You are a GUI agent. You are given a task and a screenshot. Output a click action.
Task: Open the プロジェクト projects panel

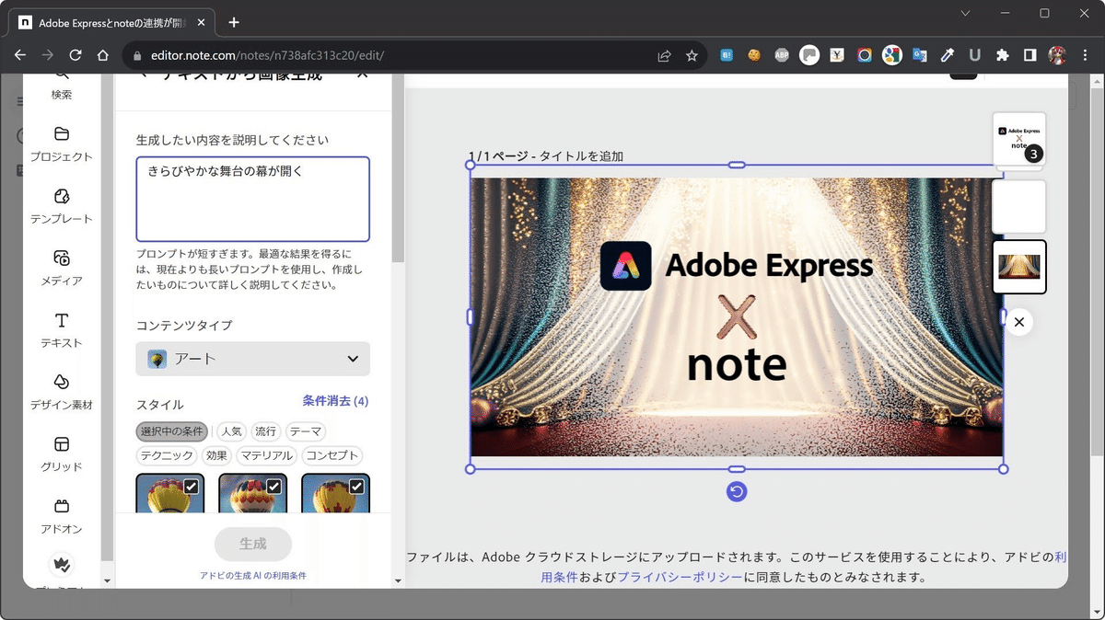[62, 144]
